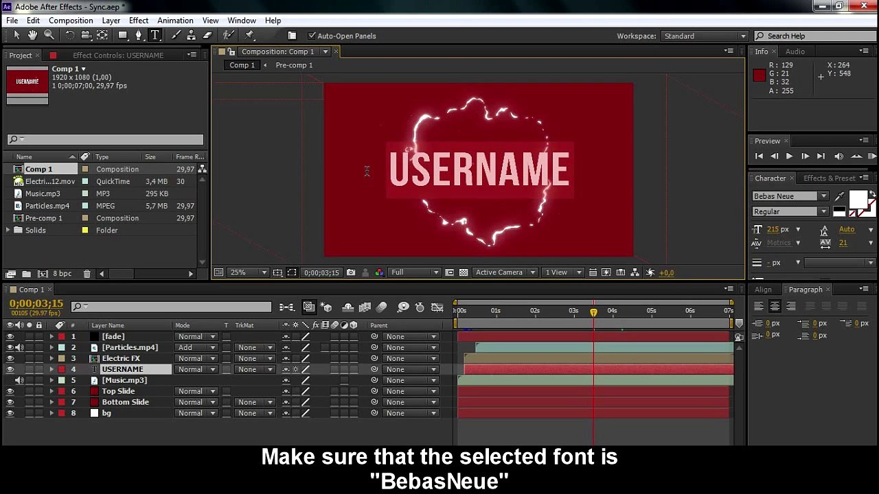Select the Pan Behind anchor point tool
Image resolution: width=879 pixels, height=494 pixels.
coord(102,35)
